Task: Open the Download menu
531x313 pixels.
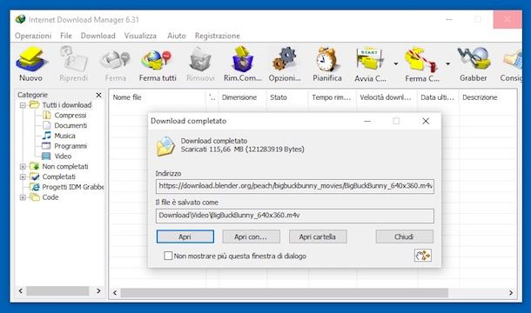Action: tap(97, 36)
